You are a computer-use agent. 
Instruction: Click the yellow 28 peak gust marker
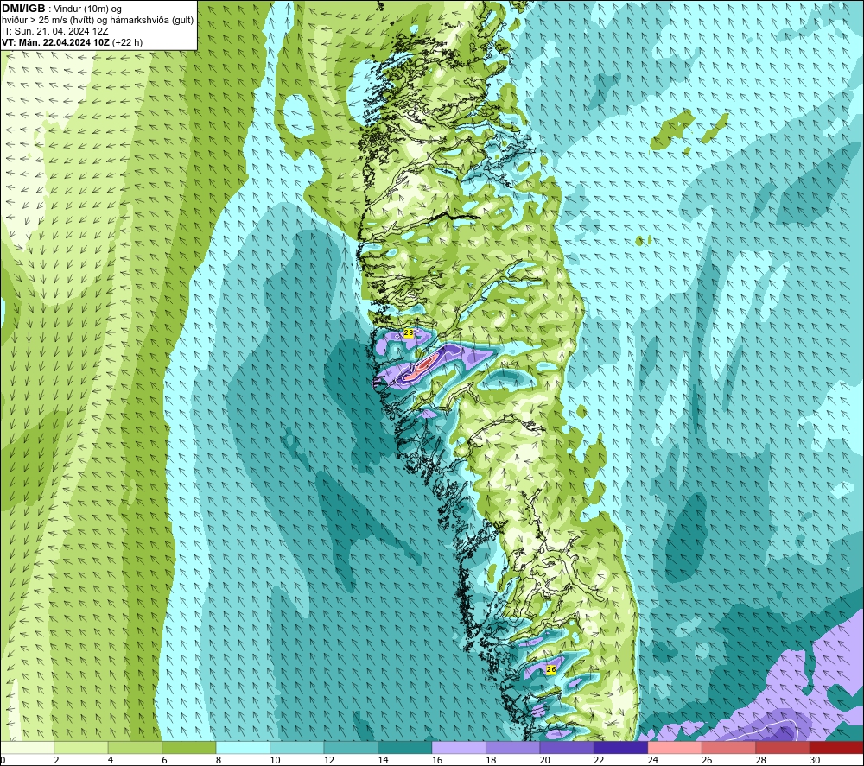point(409,332)
